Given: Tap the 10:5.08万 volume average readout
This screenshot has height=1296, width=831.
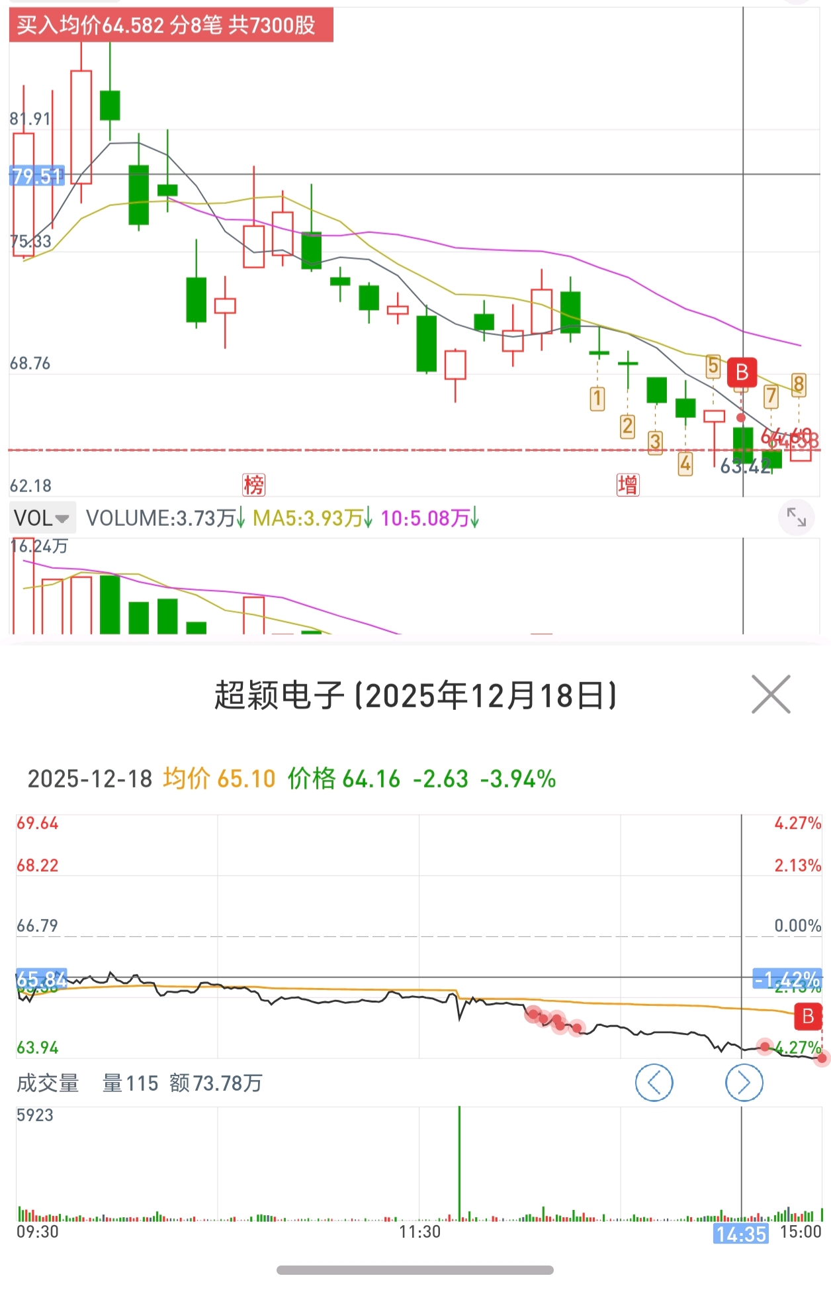Looking at the screenshot, I should pyautogui.click(x=430, y=518).
